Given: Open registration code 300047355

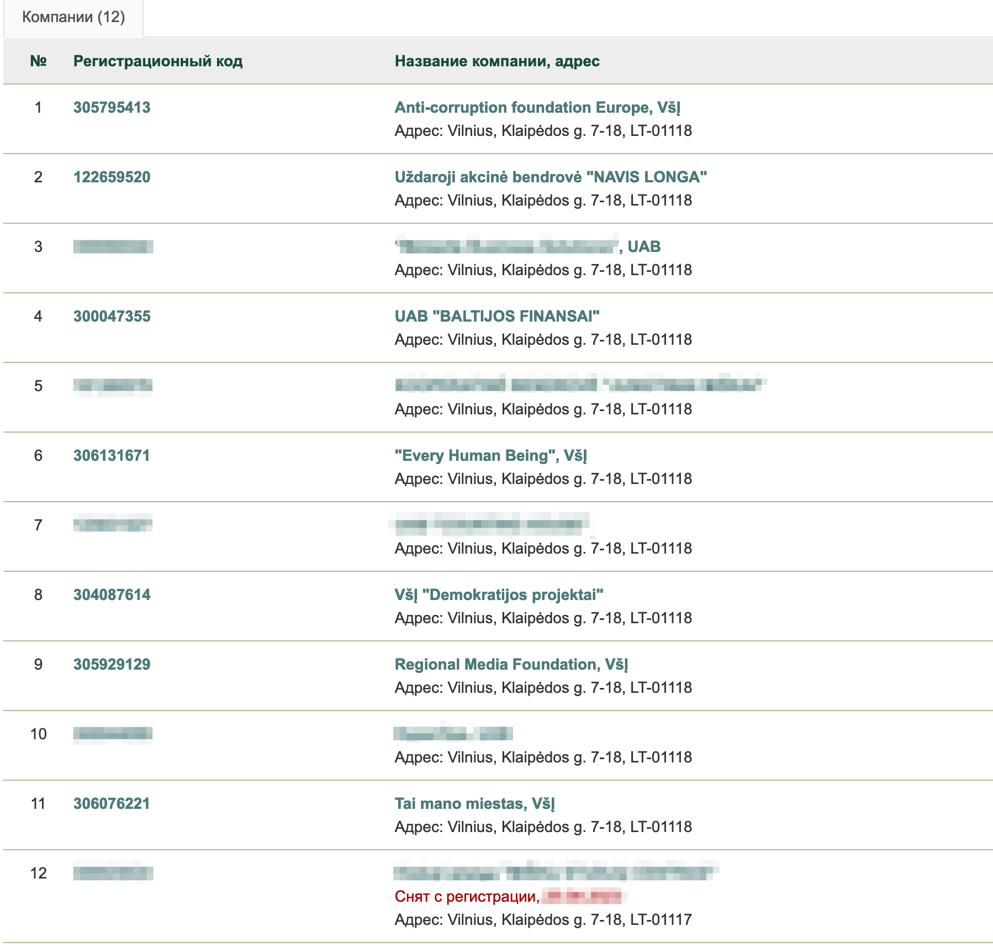Looking at the screenshot, I should (x=112, y=316).
